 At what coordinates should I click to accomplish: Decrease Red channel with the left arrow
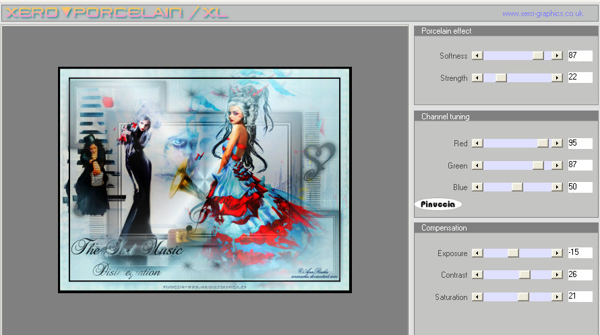coord(477,143)
